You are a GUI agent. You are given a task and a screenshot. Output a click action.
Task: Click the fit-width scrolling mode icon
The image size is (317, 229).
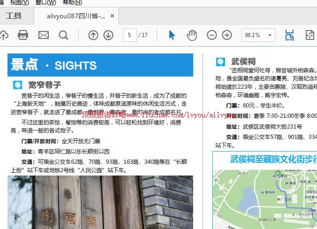(289, 35)
